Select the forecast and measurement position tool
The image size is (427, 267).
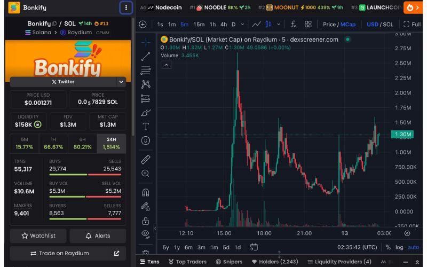(x=146, y=98)
